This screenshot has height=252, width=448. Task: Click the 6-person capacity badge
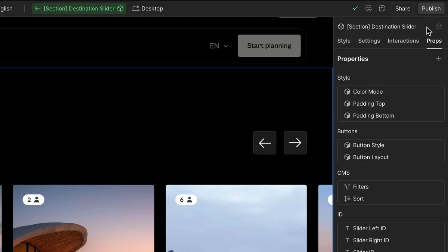(x=186, y=200)
